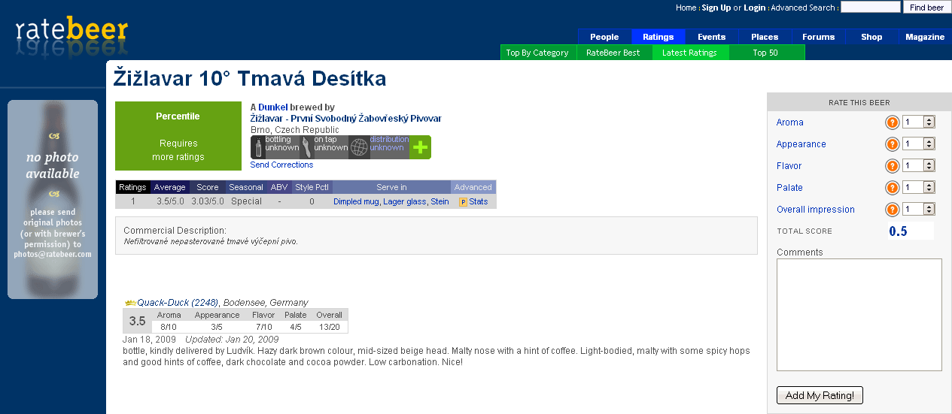Select the Top By Category submenu

(538, 53)
